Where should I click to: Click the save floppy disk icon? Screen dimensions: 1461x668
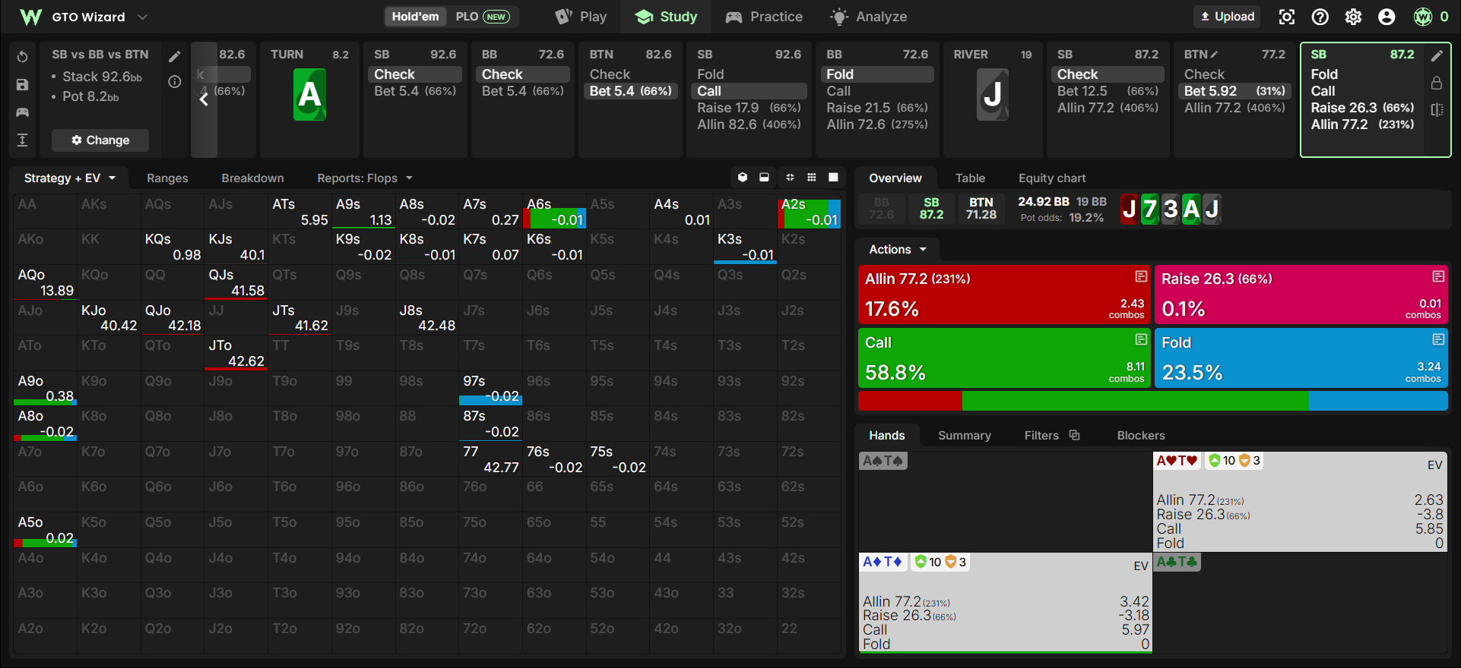[22, 84]
